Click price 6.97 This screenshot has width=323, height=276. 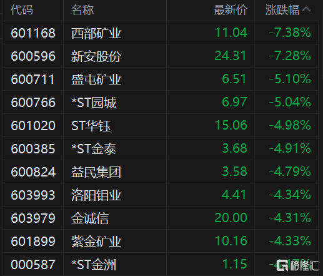click(x=234, y=102)
